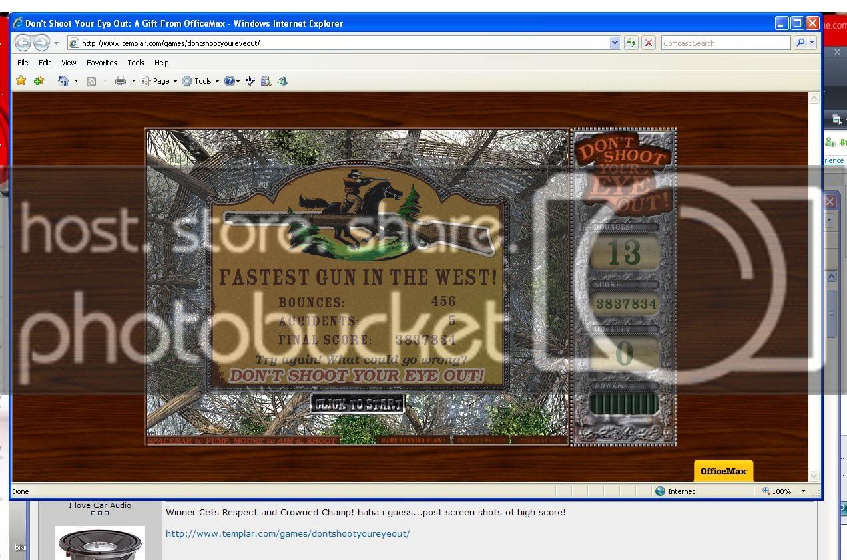Open the Terms of Use game link
The image size is (847, 560).
coord(540,440)
